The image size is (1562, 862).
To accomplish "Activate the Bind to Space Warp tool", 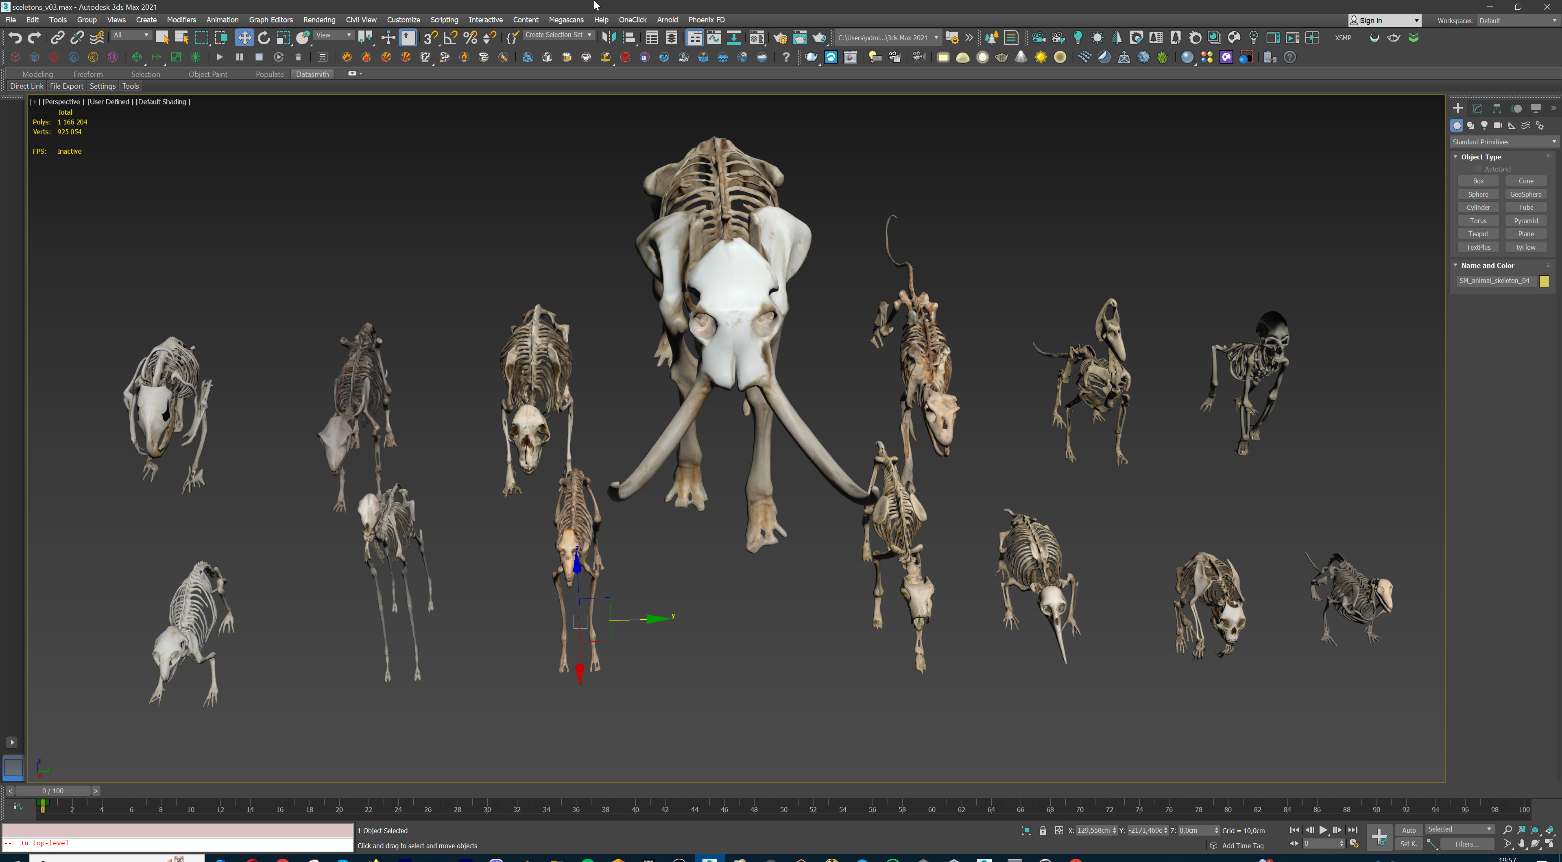I will coord(96,37).
